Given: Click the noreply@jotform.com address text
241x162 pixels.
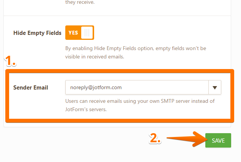Looking at the screenshot, I should point(93,87).
